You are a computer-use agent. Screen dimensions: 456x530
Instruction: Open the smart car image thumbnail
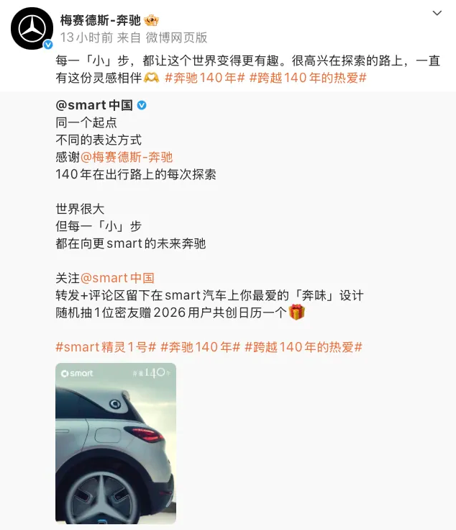[x=116, y=444]
